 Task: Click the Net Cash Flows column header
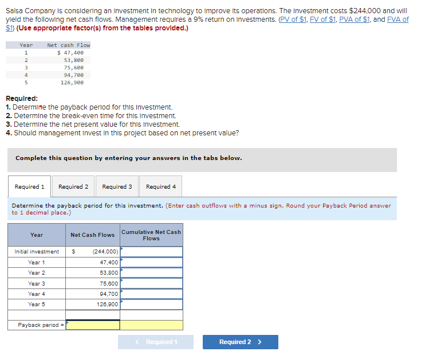93,235
